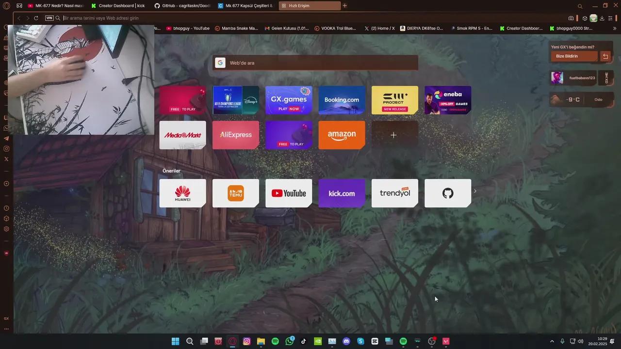The image size is (621, 349).
Task: Show hidden tray icons with the chevron
Action: pos(552,341)
